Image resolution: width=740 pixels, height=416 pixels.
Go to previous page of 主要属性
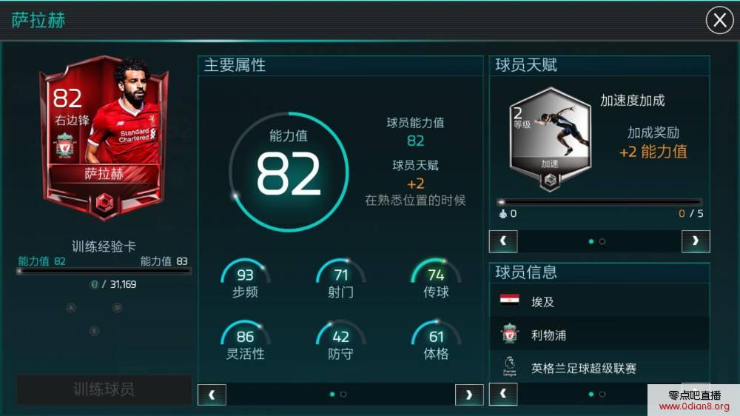212,395
